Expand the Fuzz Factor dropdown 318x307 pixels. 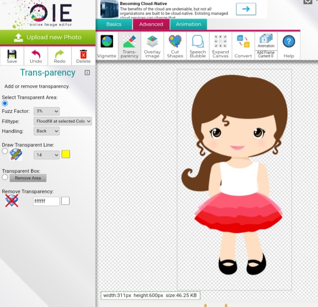pos(47,111)
